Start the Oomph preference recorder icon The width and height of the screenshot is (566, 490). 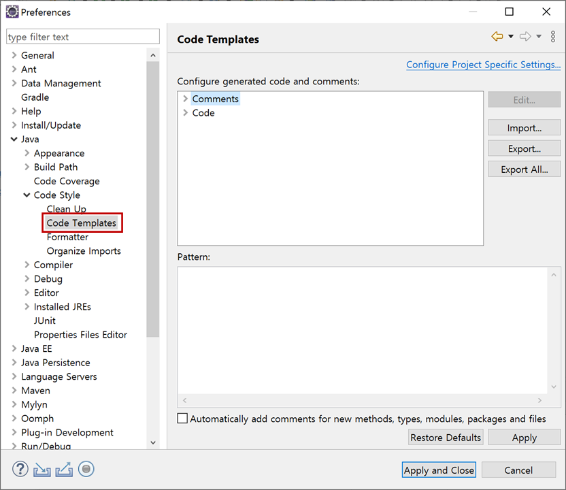click(86, 469)
